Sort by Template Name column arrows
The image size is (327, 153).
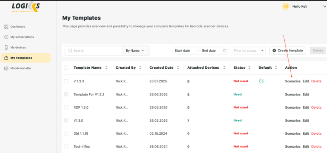(x=106, y=68)
